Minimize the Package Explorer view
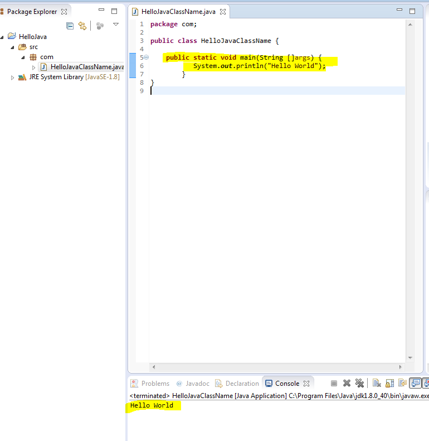 (101, 10)
